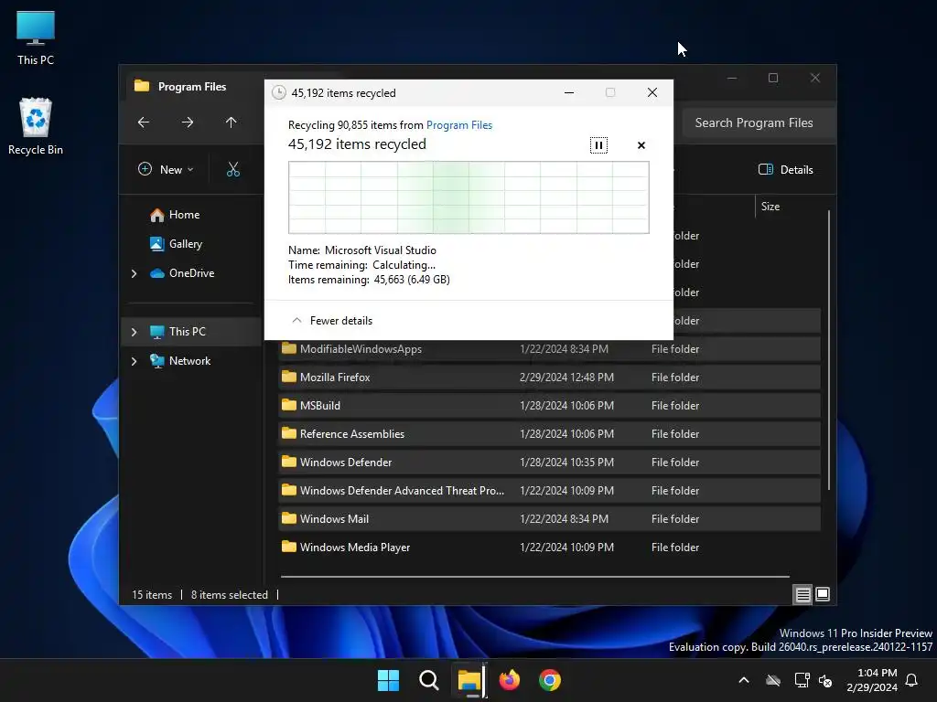
Task: Click the 15 items status text
Action: coord(152,595)
